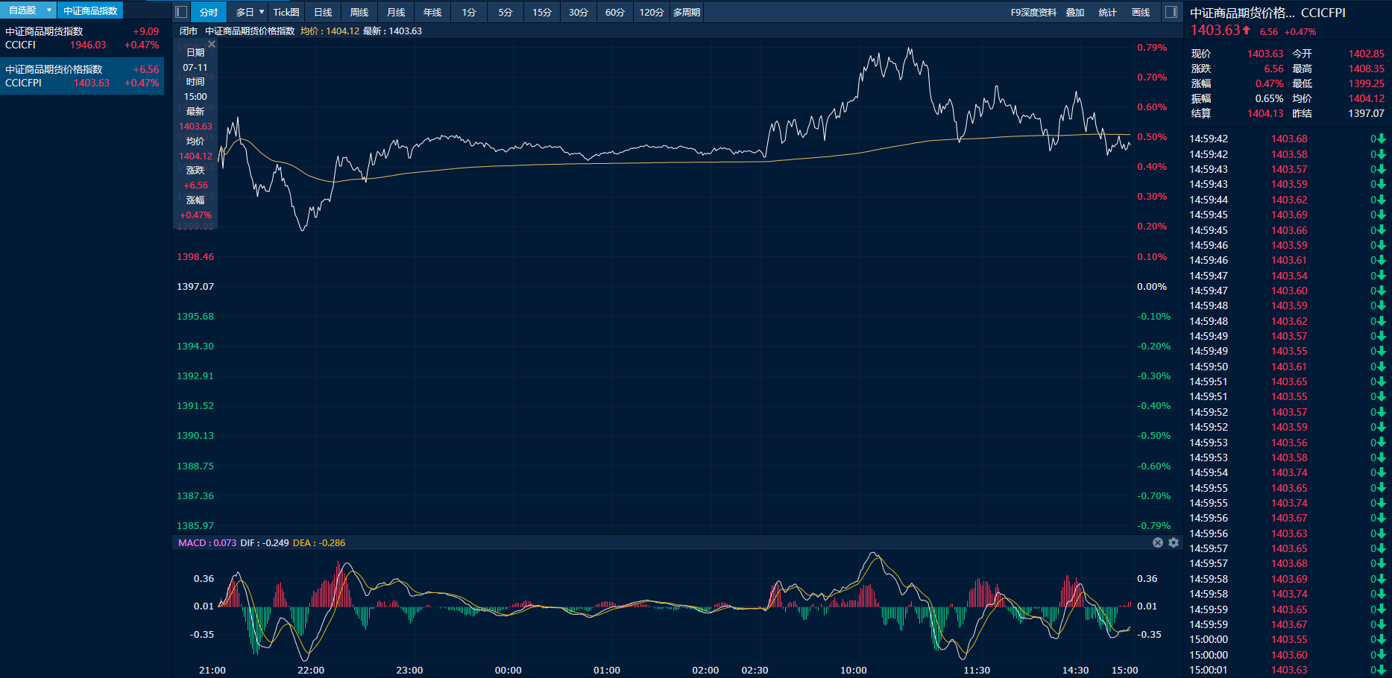
Task: Close the floating data tooltip box
Action: tap(212, 45)
